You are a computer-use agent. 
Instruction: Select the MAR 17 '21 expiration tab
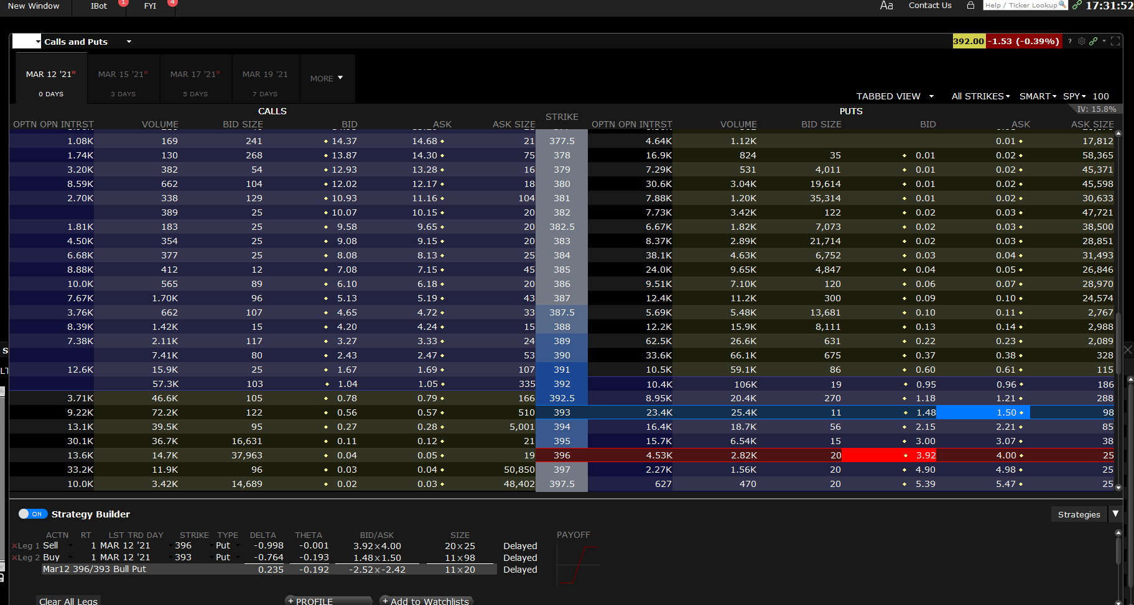(195, 80)
